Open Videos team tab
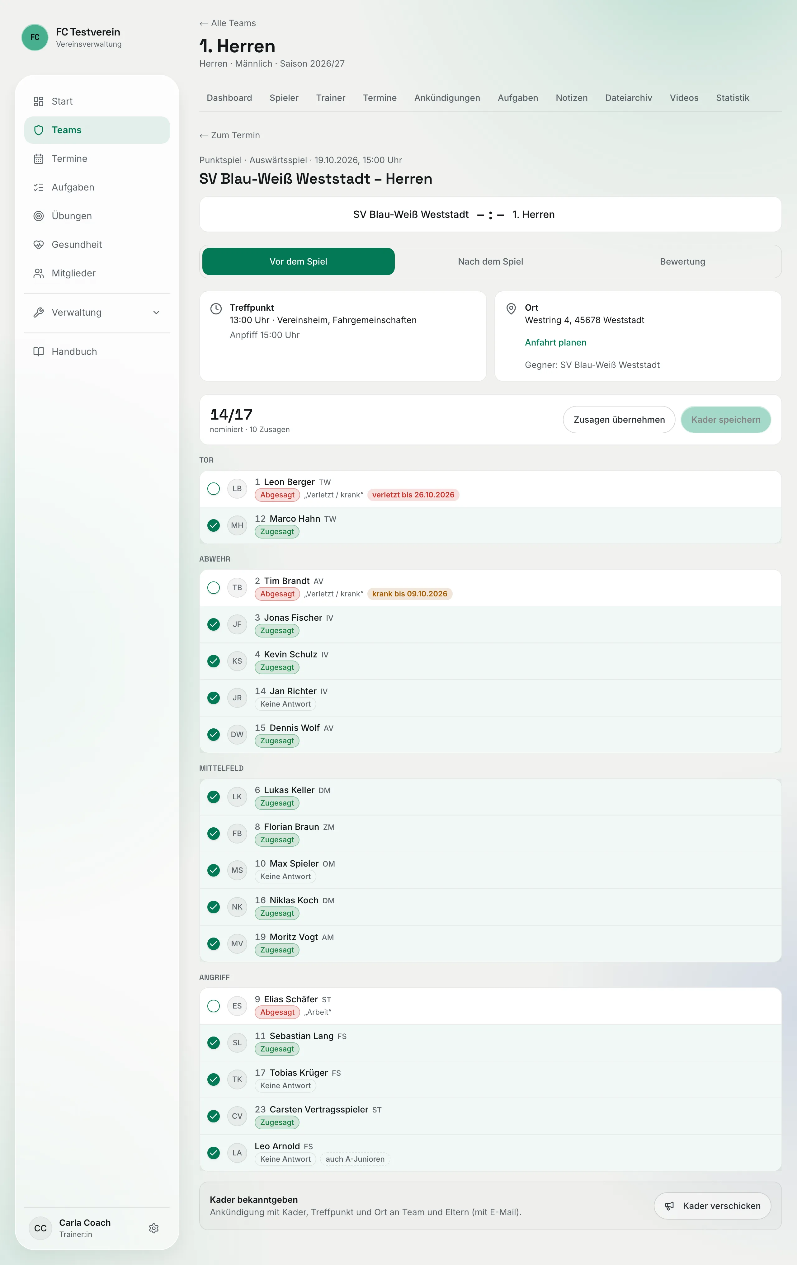The height and width of the screenshot is (1265, 797). coord(683,98)
